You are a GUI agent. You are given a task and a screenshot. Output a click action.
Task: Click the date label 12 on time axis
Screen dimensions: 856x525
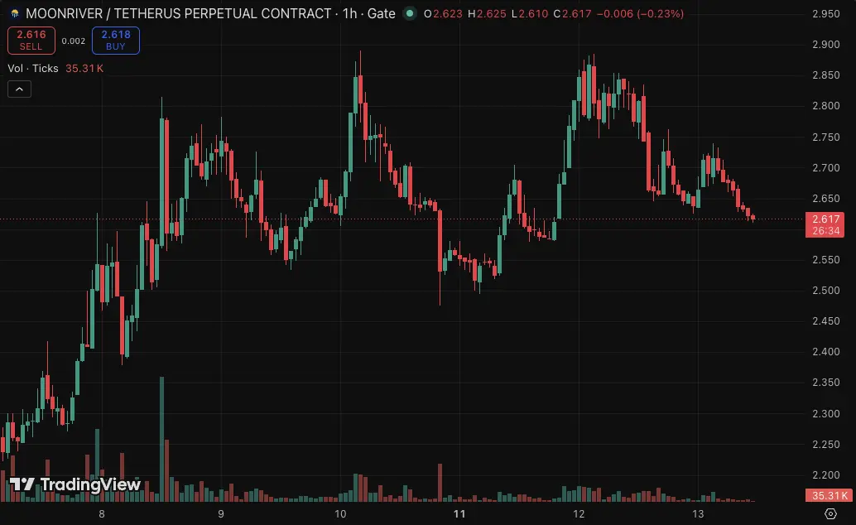579,513
